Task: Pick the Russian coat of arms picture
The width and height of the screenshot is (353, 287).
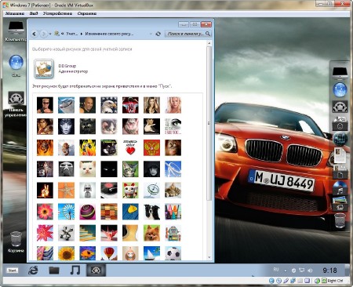Action: click(151, 147)
